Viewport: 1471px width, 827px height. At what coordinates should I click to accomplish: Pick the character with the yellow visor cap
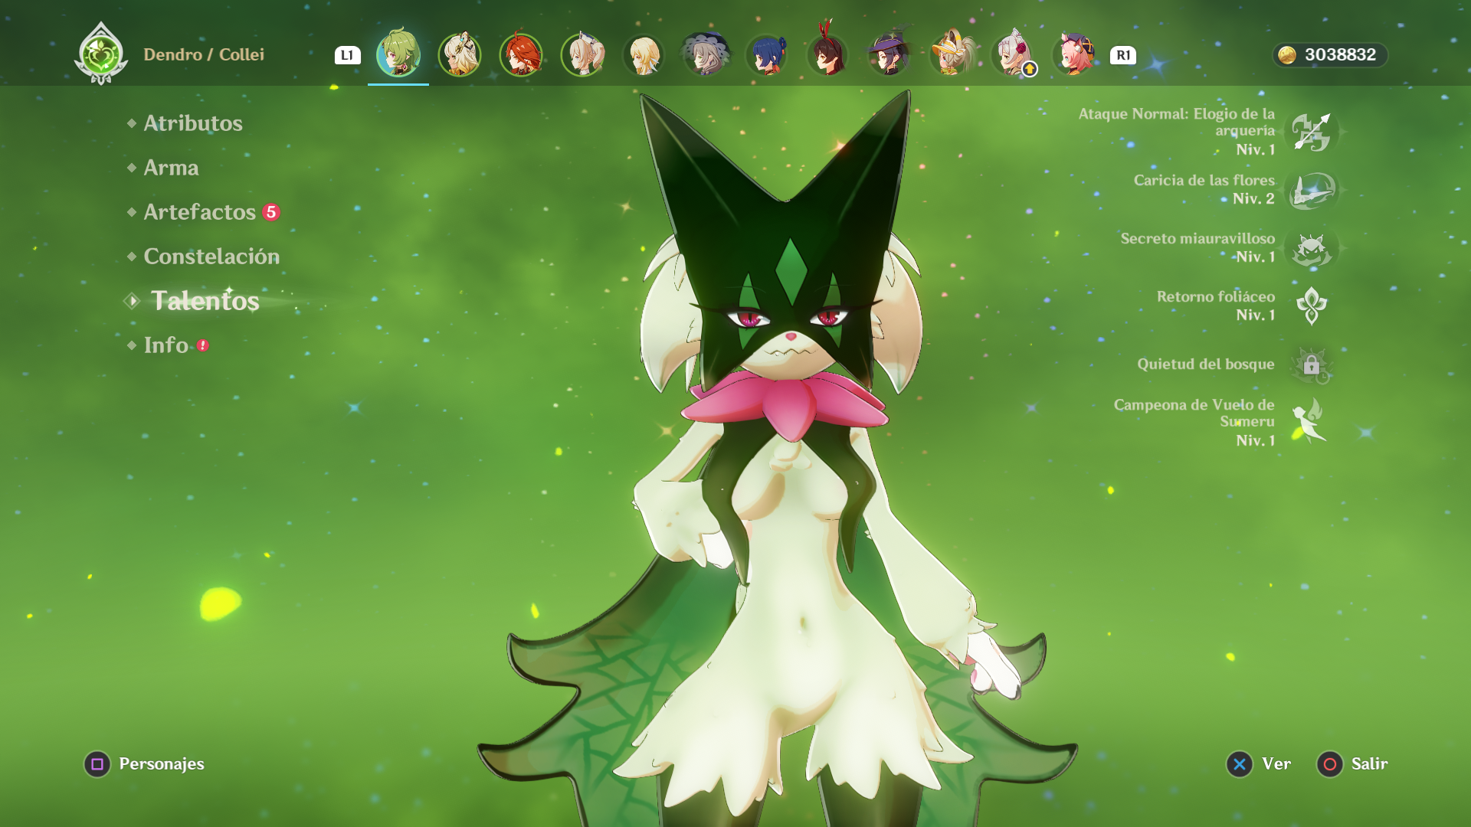click(x=951, y=54)
